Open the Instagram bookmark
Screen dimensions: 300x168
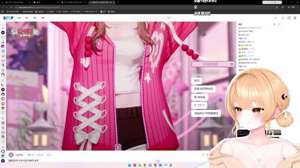pos(39,12)
